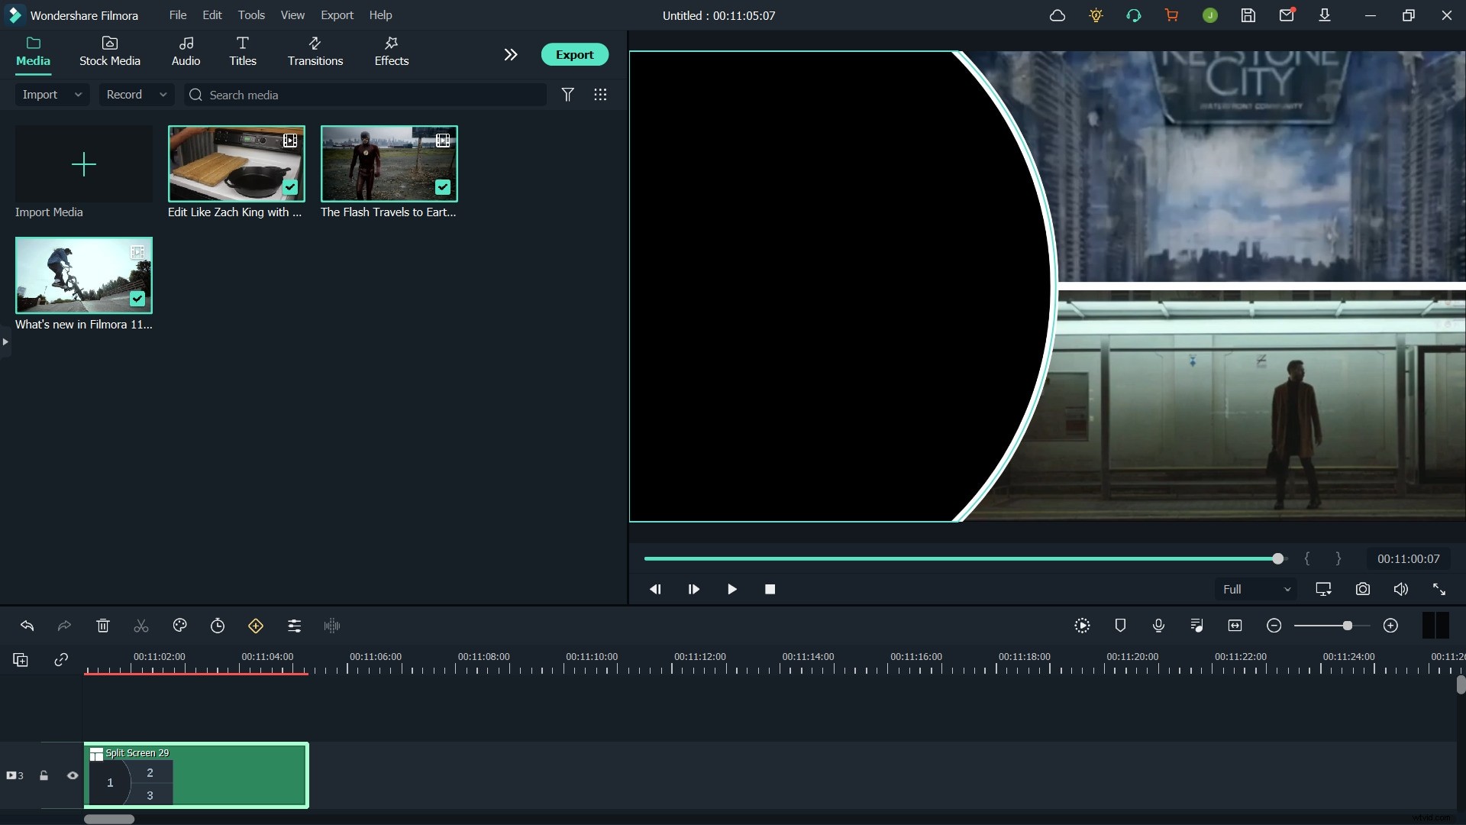Undo the last action
This screenshot has height=825, width=1466.
[x=27, y=626]
